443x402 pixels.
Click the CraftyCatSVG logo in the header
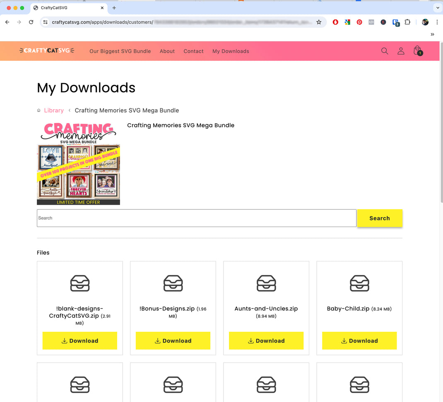point(46,50)
